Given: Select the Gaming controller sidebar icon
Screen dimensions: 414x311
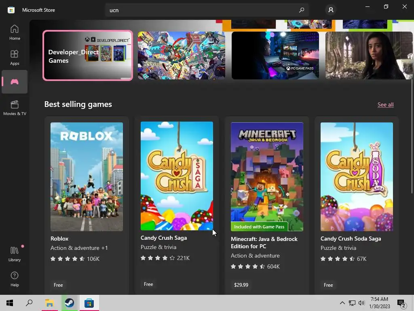Looking at the screenshot, I should (15, 82).
